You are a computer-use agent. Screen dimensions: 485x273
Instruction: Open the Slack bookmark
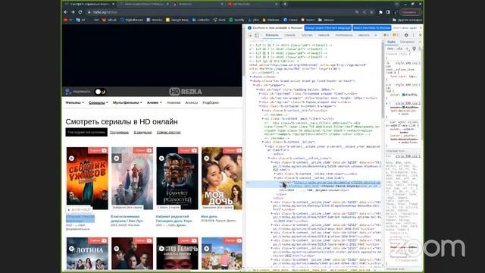click(x=219, y=20)
